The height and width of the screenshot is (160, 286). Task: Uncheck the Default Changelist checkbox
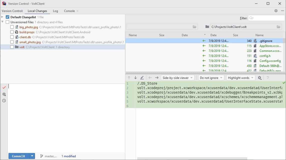pyautogui.click(x=7, y=17)
